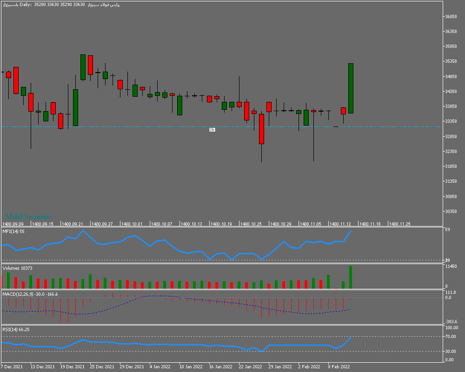Click the 7 Dec 2021 date label
The height and width of the screenshot is (372, 465).
12,367
